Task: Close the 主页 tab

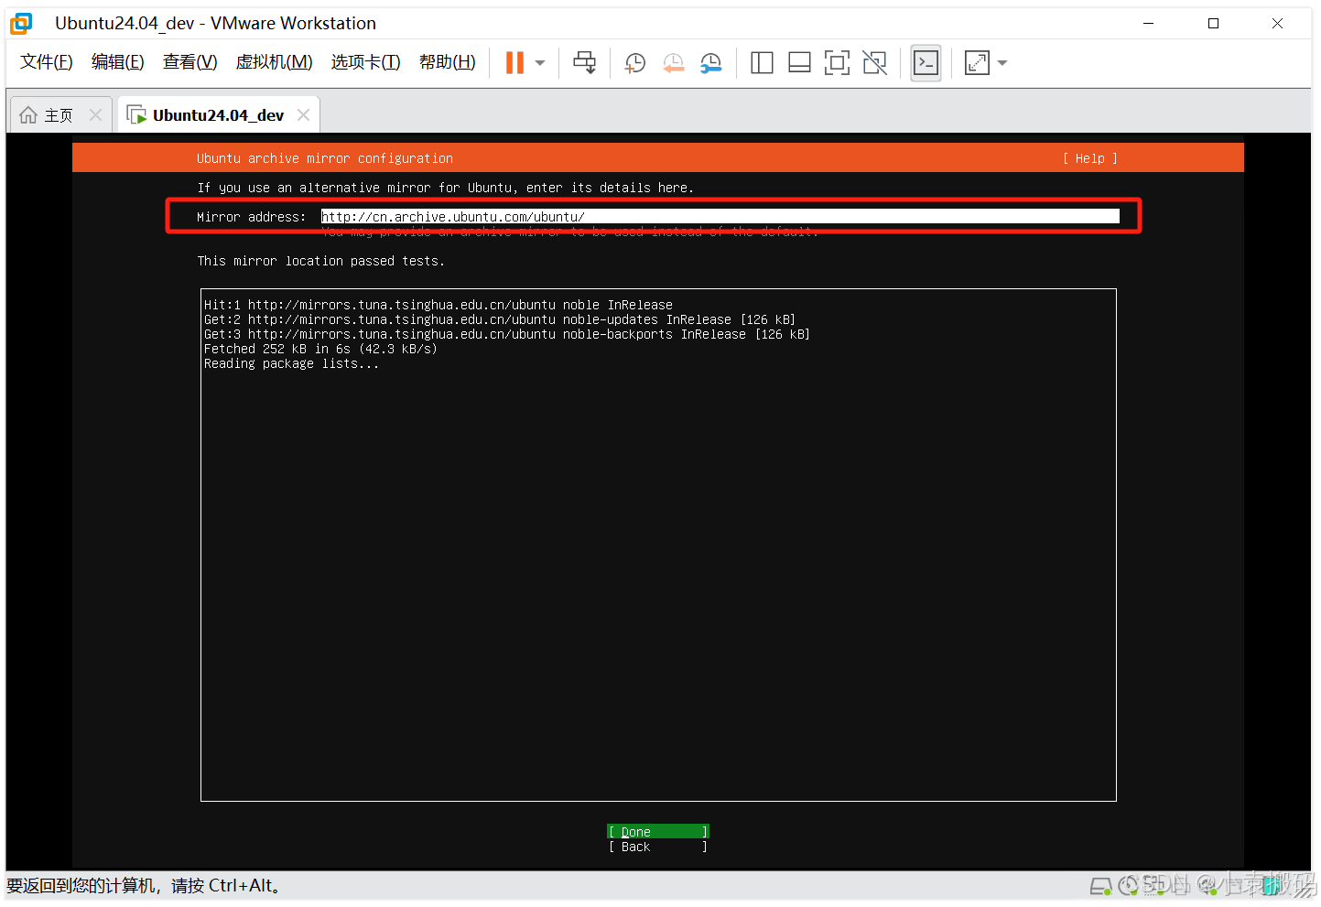Action: coord(95,115)
